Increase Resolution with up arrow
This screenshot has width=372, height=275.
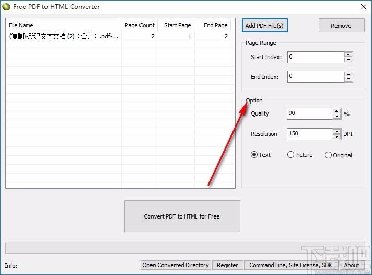(x=336, y=131)
